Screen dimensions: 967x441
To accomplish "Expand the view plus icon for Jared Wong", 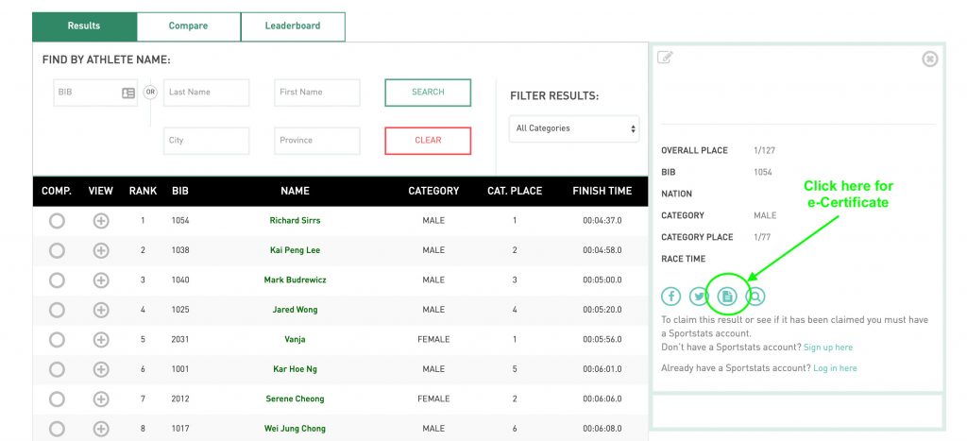I will click(x=101, y=310).
